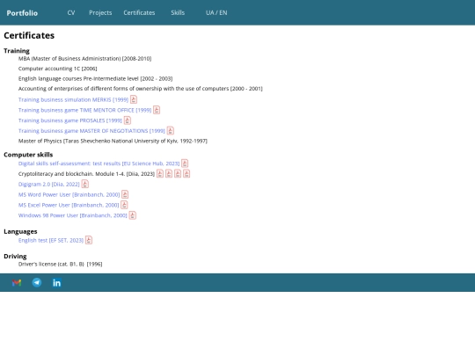
Task: Open PDF icon beside MASTER OF NEGOTIATIONS
Action: point(171,130)
